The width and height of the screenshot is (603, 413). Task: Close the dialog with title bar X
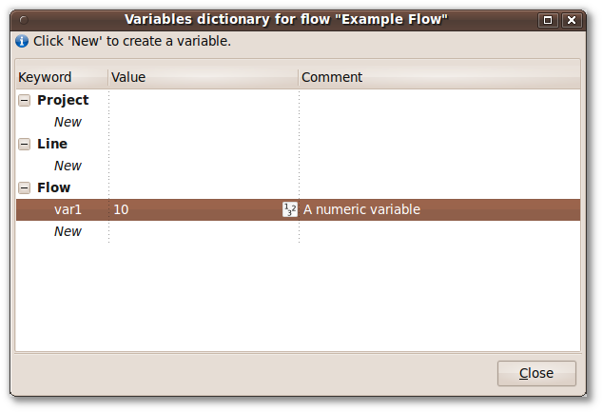(572, 20)
